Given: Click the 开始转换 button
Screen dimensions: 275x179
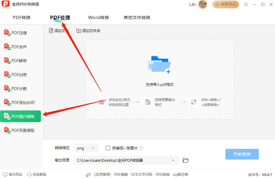Looking at the screenshot, I should [242, 154].
